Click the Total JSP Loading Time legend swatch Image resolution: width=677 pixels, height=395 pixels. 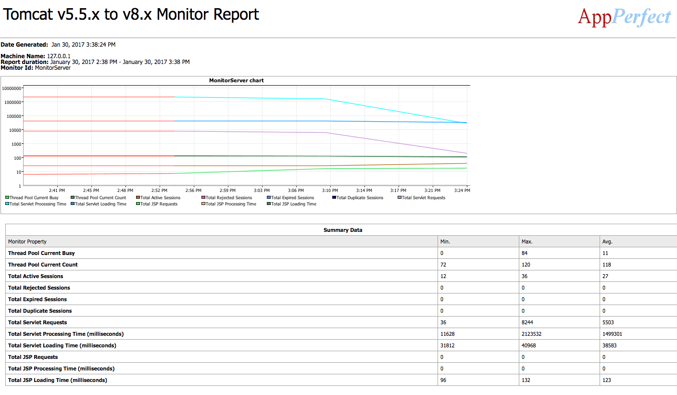(x=269, y=204)
